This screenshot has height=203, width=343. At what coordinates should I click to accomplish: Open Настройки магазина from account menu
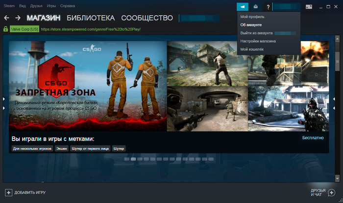coord(258,41)
